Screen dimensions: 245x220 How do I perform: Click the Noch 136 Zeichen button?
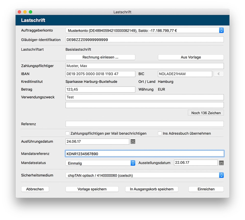[x=206, y=113]
